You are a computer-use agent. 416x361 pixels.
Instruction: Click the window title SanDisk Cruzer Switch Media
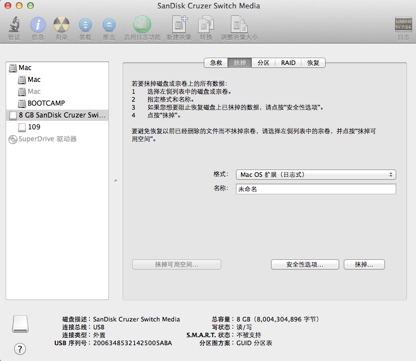coord(208,6)
